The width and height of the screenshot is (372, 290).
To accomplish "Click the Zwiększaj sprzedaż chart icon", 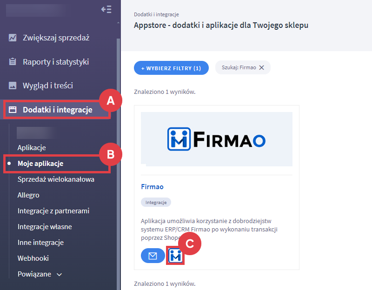I will click(13, 38).
